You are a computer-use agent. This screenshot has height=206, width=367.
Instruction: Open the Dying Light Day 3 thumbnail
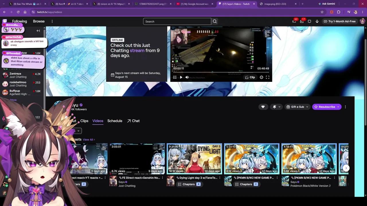coord(194,159)
